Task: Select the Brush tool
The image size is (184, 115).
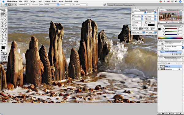Action: click(x=6, y=23)
